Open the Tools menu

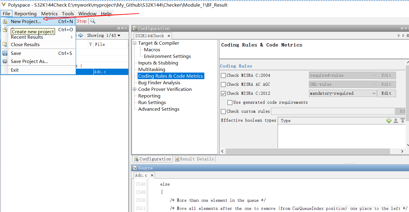68,13
